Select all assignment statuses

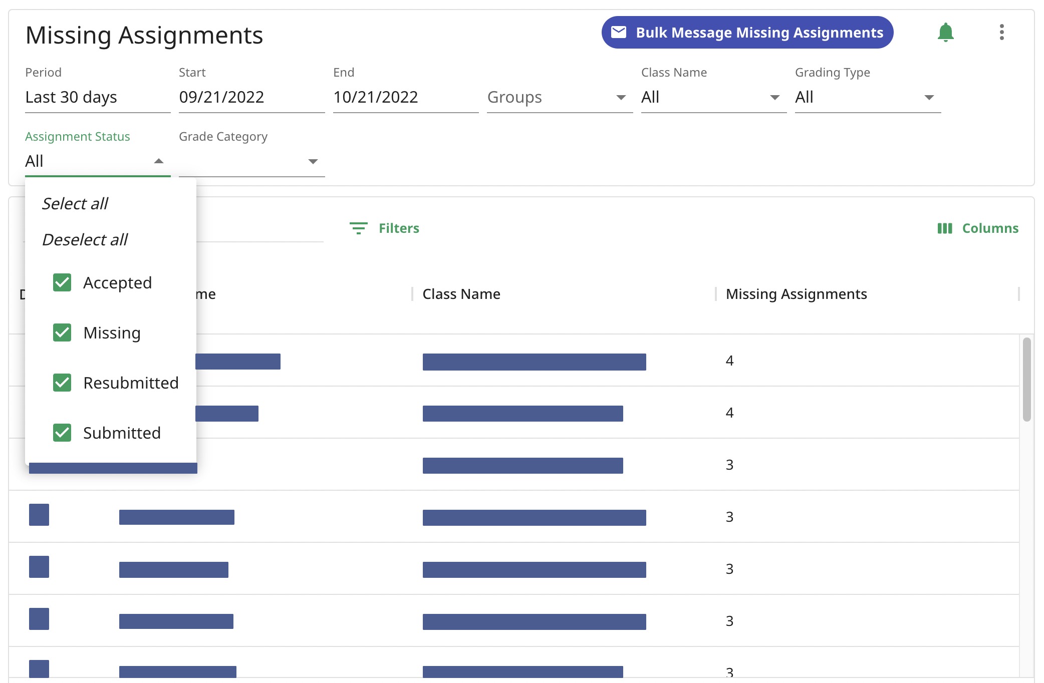74,202
